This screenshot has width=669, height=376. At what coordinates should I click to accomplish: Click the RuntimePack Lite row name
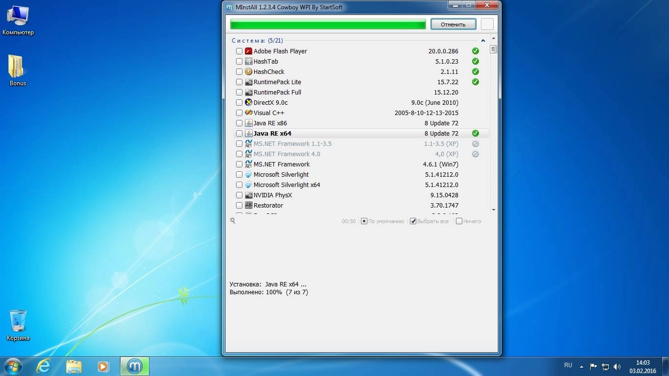277,82
